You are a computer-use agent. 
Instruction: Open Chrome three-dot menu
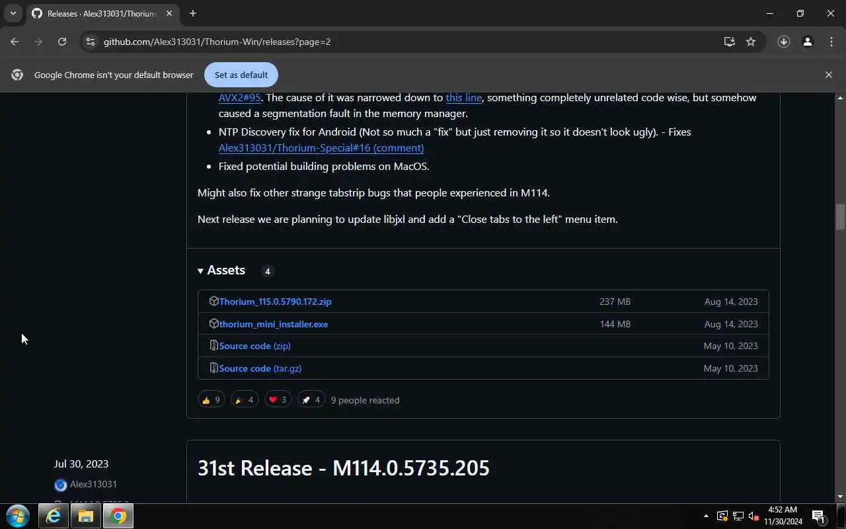click(831, 42)
